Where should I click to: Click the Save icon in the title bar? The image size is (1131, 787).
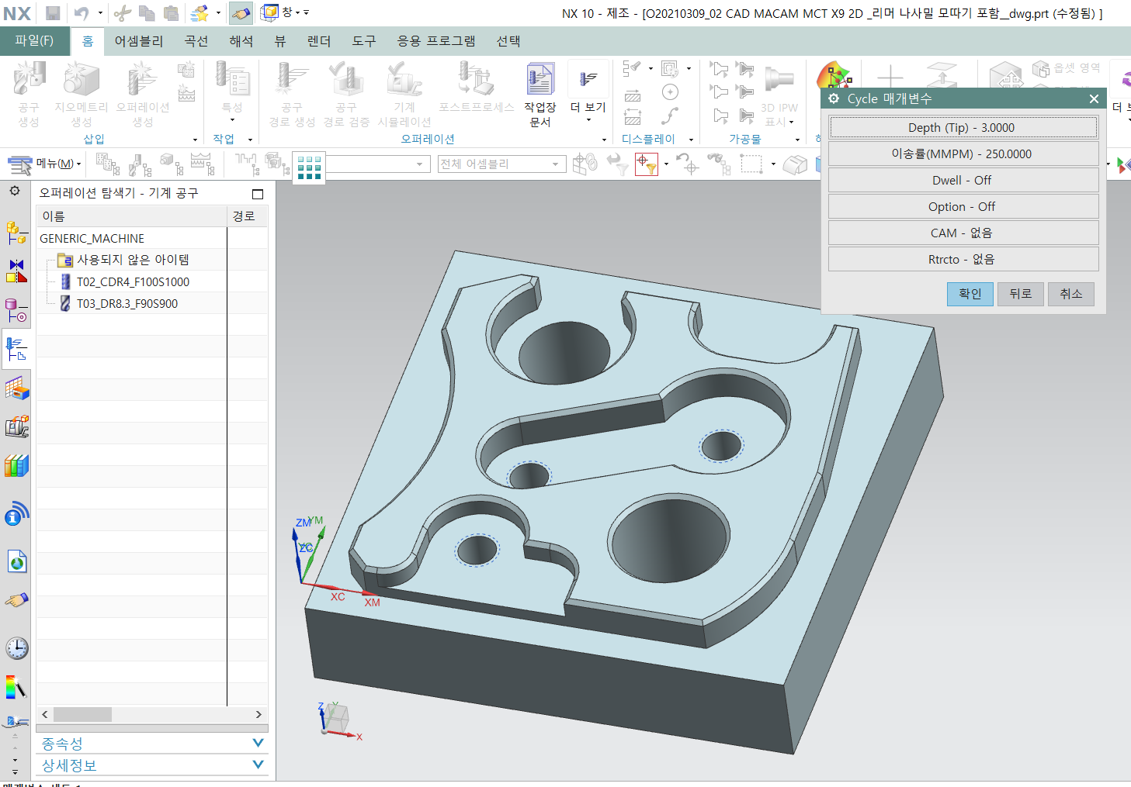coord(52,13)
